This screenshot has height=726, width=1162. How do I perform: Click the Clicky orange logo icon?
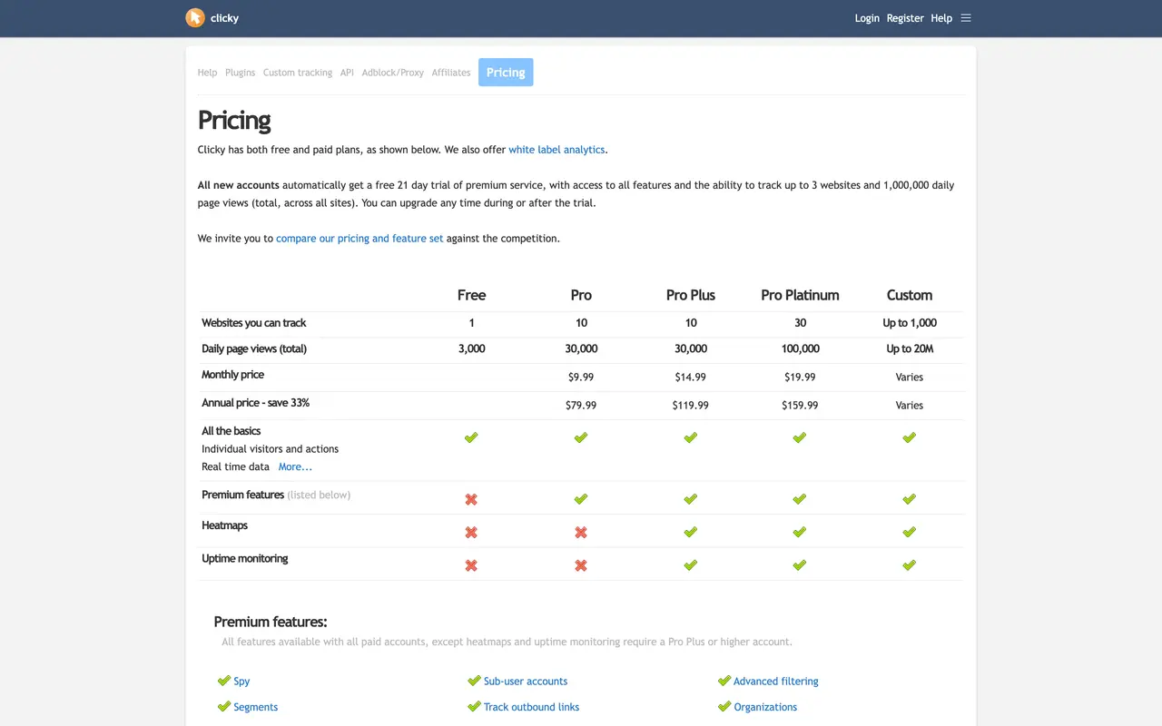[195, 17]
